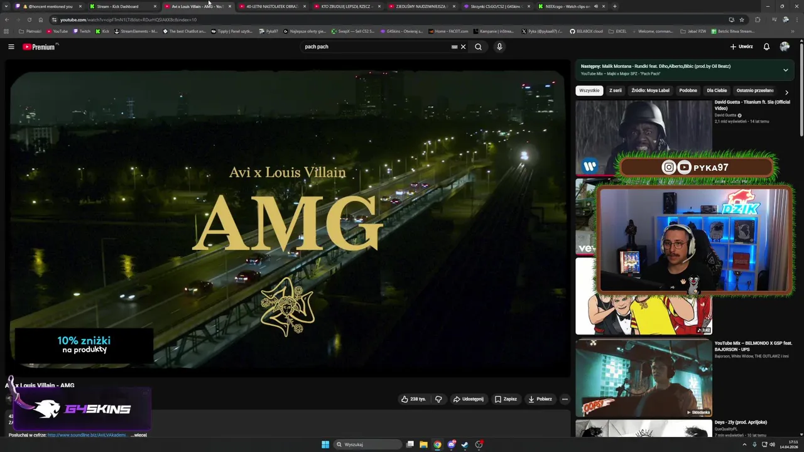Image resolution: width=804 pixels, height=452 pixels.
Task: Open 'YouTube Mix – BELMONDO X GSP' thumbnail
Action: click(x=644, y=379)
